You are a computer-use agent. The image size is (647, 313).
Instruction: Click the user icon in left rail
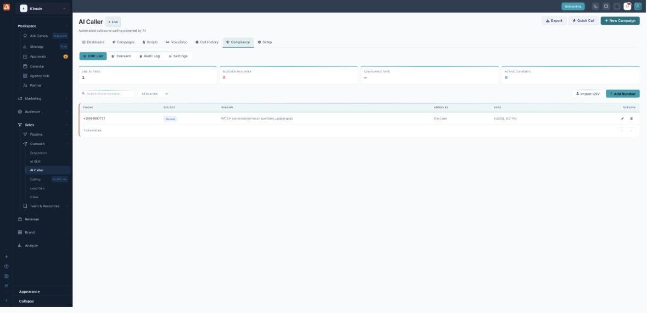[x=6, y=286]
